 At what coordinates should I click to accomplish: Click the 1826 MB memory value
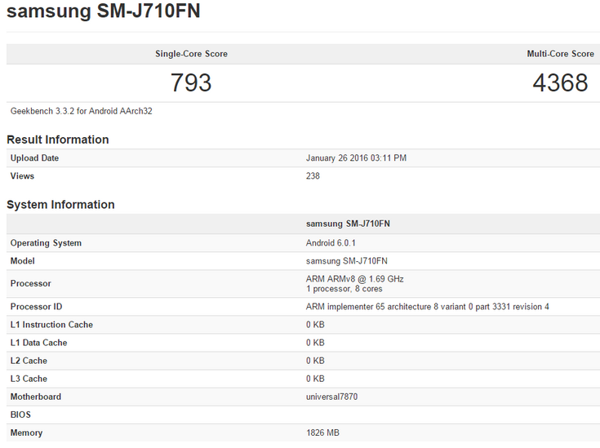322,432
